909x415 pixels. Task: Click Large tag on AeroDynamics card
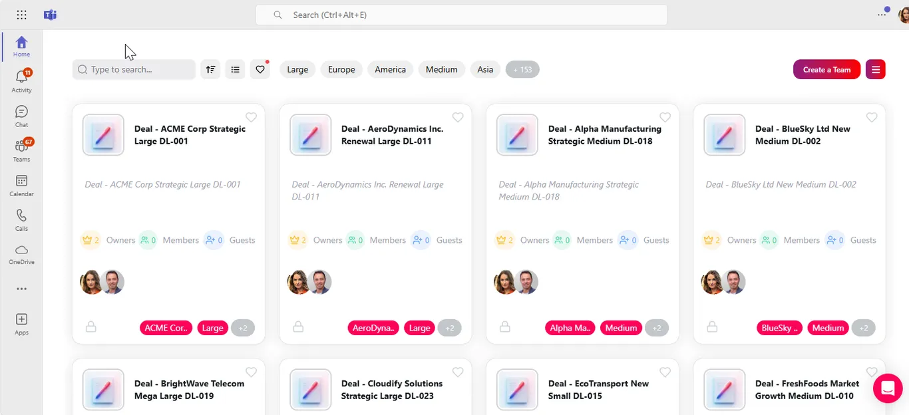click(420, 328)
